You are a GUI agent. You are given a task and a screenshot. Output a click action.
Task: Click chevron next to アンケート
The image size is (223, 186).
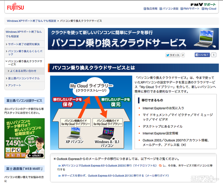pos(6,85)
